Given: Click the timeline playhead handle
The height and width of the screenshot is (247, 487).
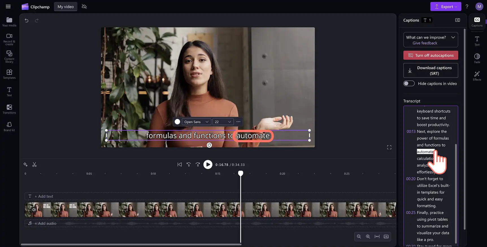Looking at the screenshot, I should tap(240, 173).
